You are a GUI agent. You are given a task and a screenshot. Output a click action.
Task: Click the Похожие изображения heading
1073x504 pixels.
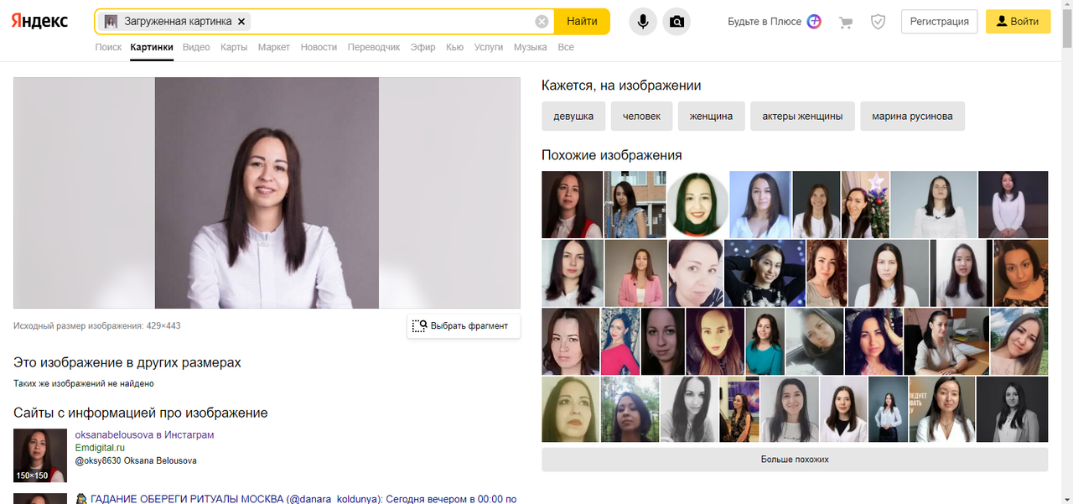(x=611, y=155)
